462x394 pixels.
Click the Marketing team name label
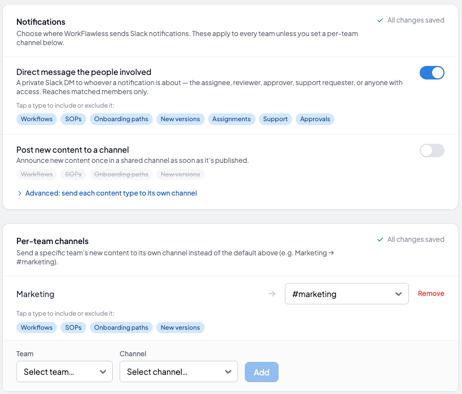[x=36, y=294]
